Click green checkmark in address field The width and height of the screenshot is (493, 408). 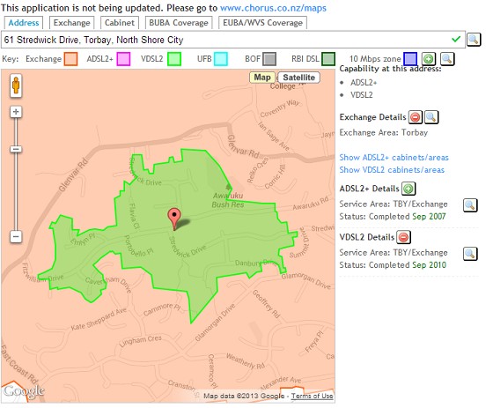click(x=456, y=40)
